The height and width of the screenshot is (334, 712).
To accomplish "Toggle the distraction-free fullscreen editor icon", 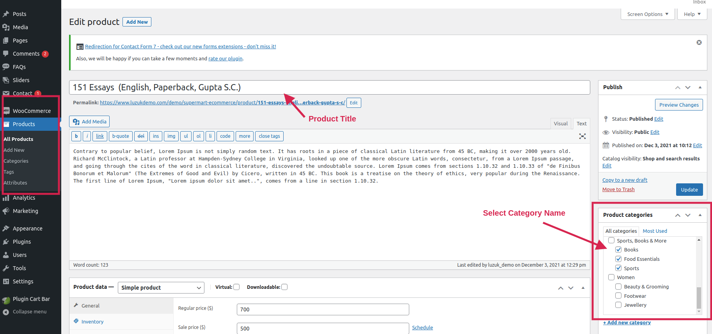I will coord(582,136).
